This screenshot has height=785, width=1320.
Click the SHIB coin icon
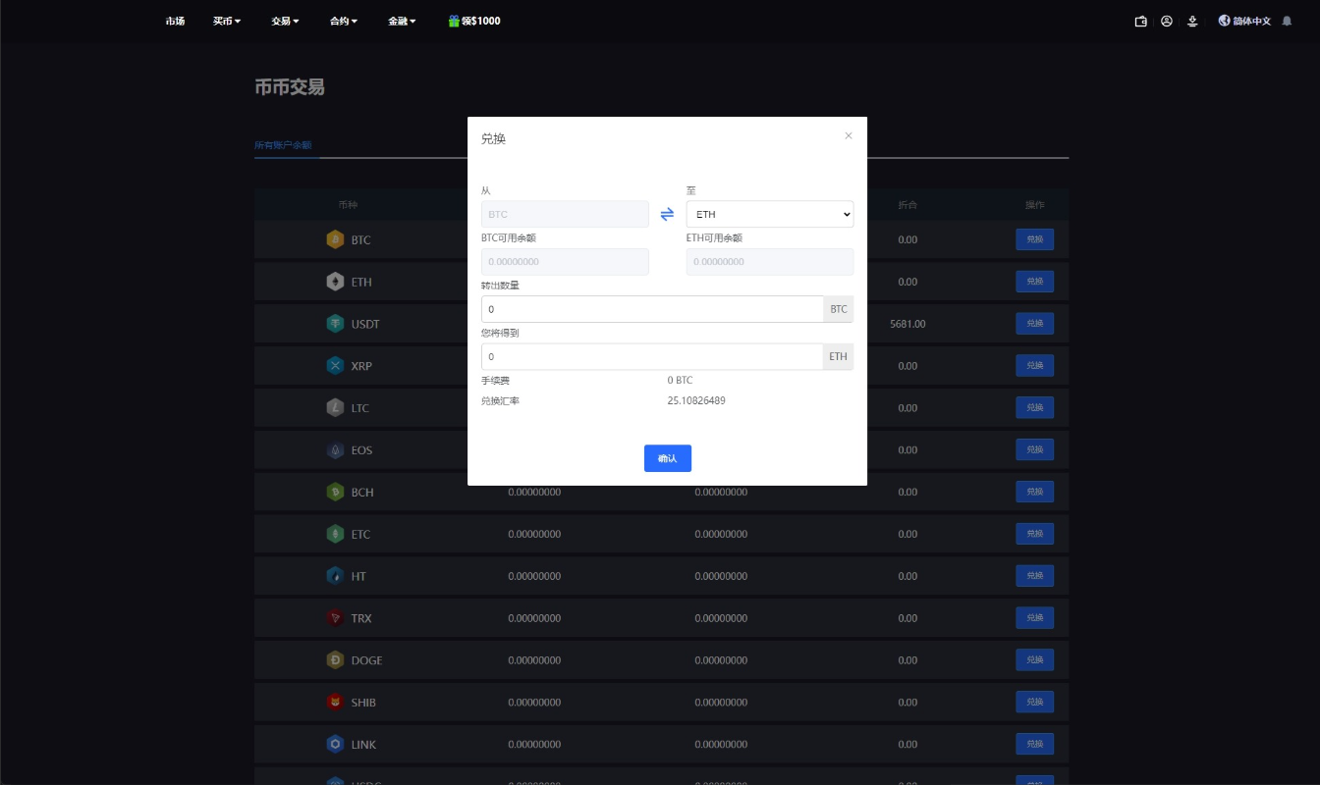(x=335, y=703)
